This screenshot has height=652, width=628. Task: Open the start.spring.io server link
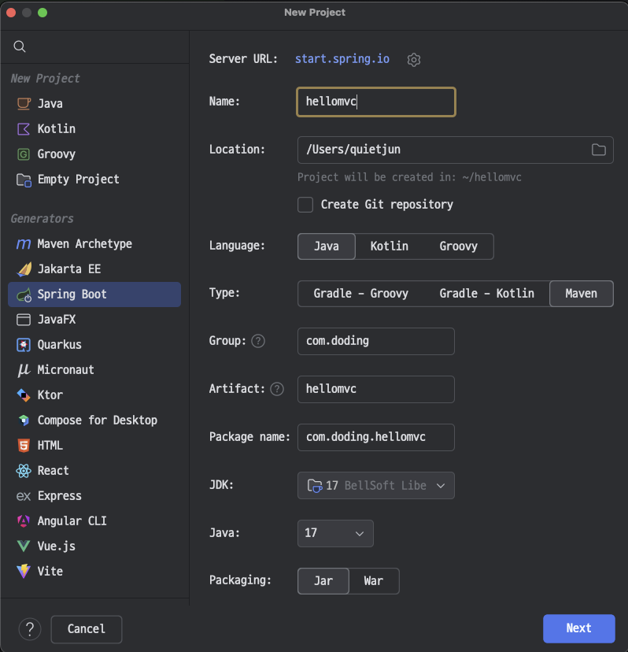342,59
